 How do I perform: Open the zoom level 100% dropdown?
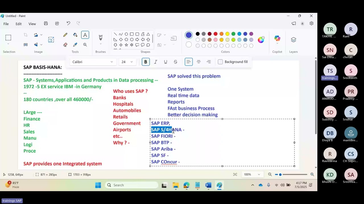[252, 175]
